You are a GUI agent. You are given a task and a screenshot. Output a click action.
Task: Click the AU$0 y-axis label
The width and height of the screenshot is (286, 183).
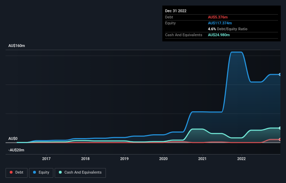pos(13,138)
